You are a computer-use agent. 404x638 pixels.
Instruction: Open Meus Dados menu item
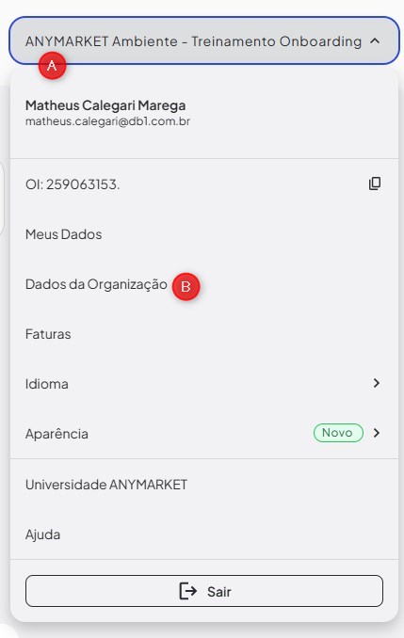click(x=204, y=234)
